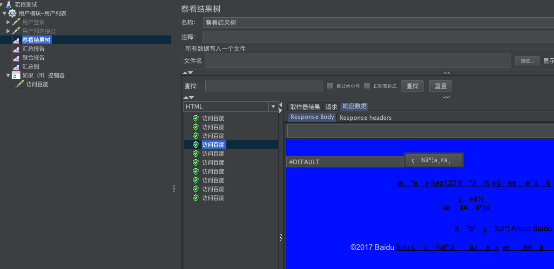Select 用户登录 in the test plan tree

[34, 22]
